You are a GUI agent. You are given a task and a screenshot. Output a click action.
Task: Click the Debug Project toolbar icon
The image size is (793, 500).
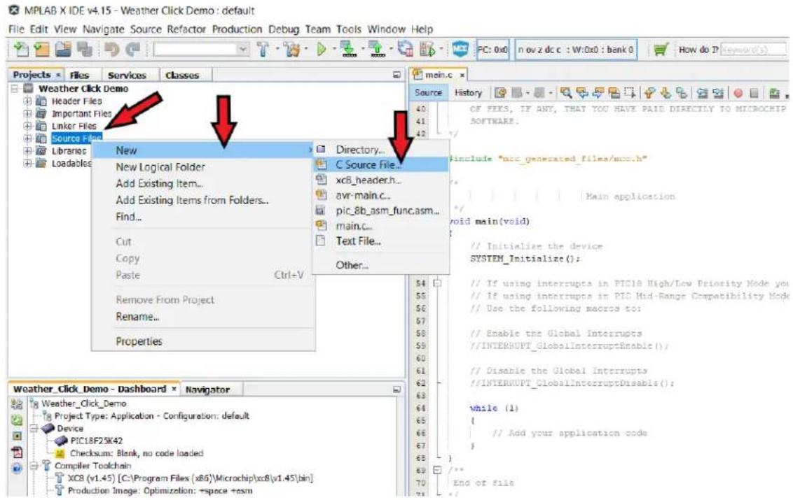click(427, 50)
